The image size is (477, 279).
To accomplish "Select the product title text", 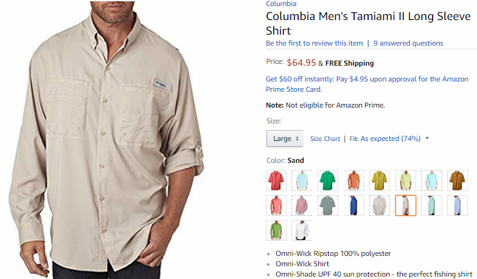I will coord(368,23).
